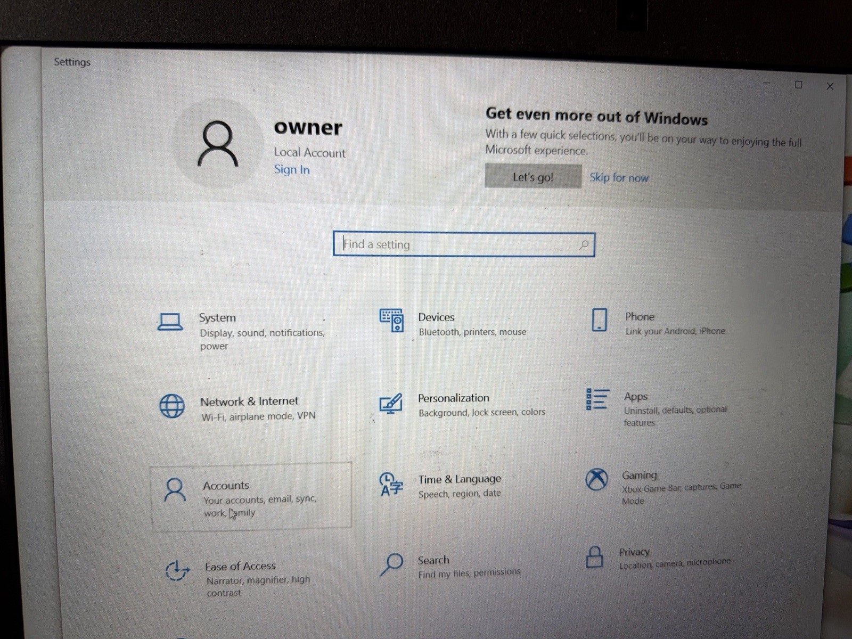This screenshot has height=639, width=852.
Task: Open the Personalization title
Action: (454, 398)
